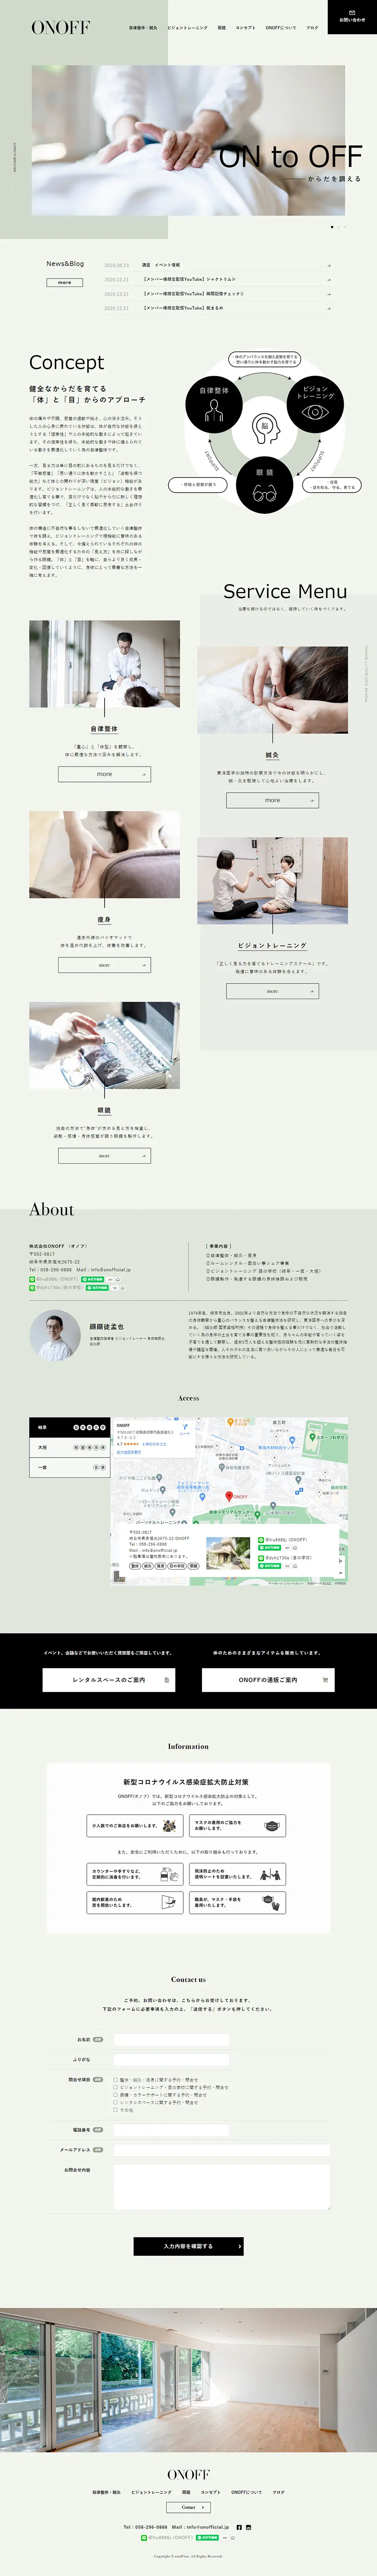
Task: Open ビジョントレーニング in the header navigation
Action: 187,28
